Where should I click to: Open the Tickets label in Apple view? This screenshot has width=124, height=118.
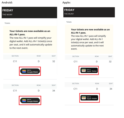(x=69, y=22)
